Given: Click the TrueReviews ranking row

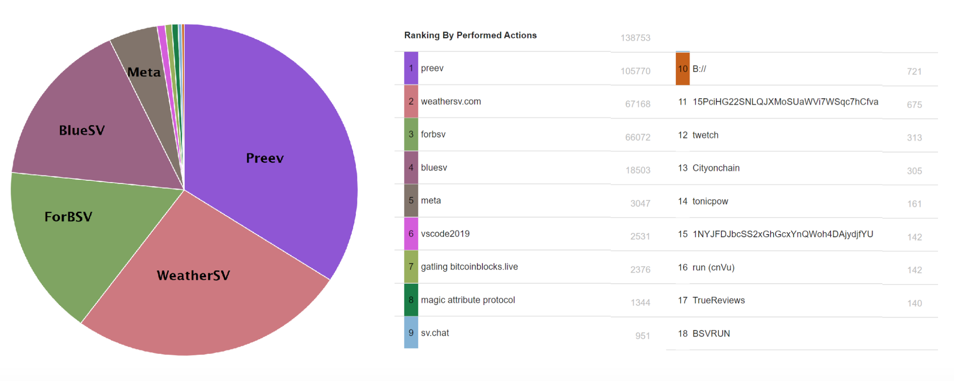Looking at the screenshot, I should (x=802, y=301).
